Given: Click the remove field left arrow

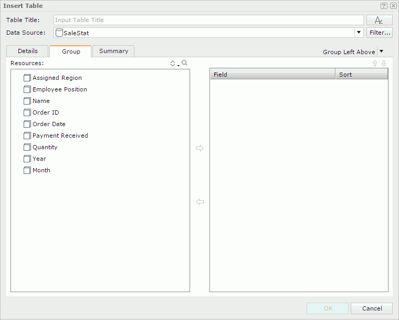Looking at the screenshot, I should click(199, 202).
